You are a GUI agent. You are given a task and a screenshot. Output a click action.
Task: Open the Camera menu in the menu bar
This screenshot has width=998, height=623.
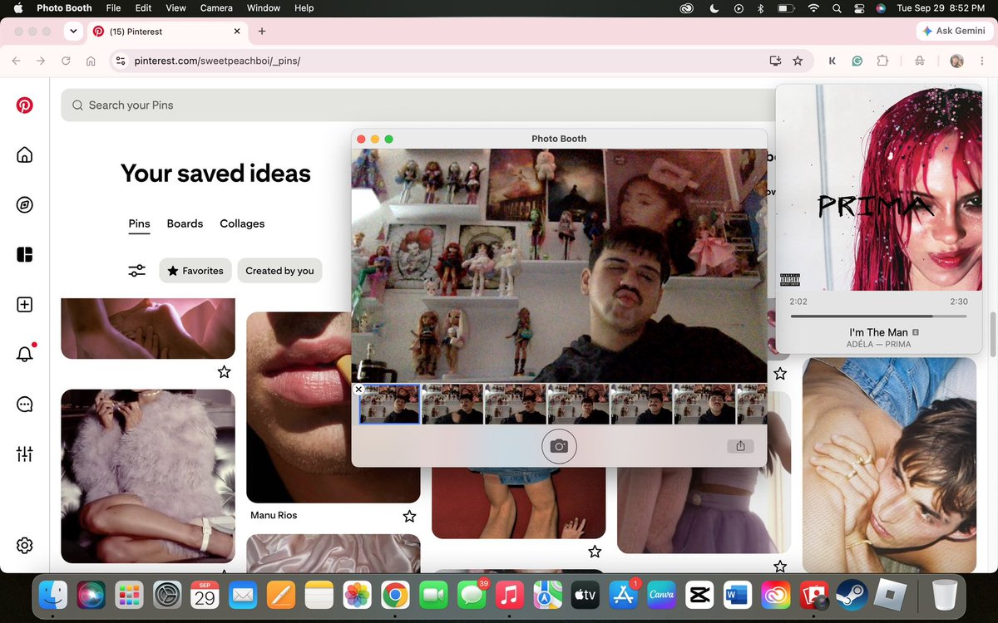(x=216, y=8)
